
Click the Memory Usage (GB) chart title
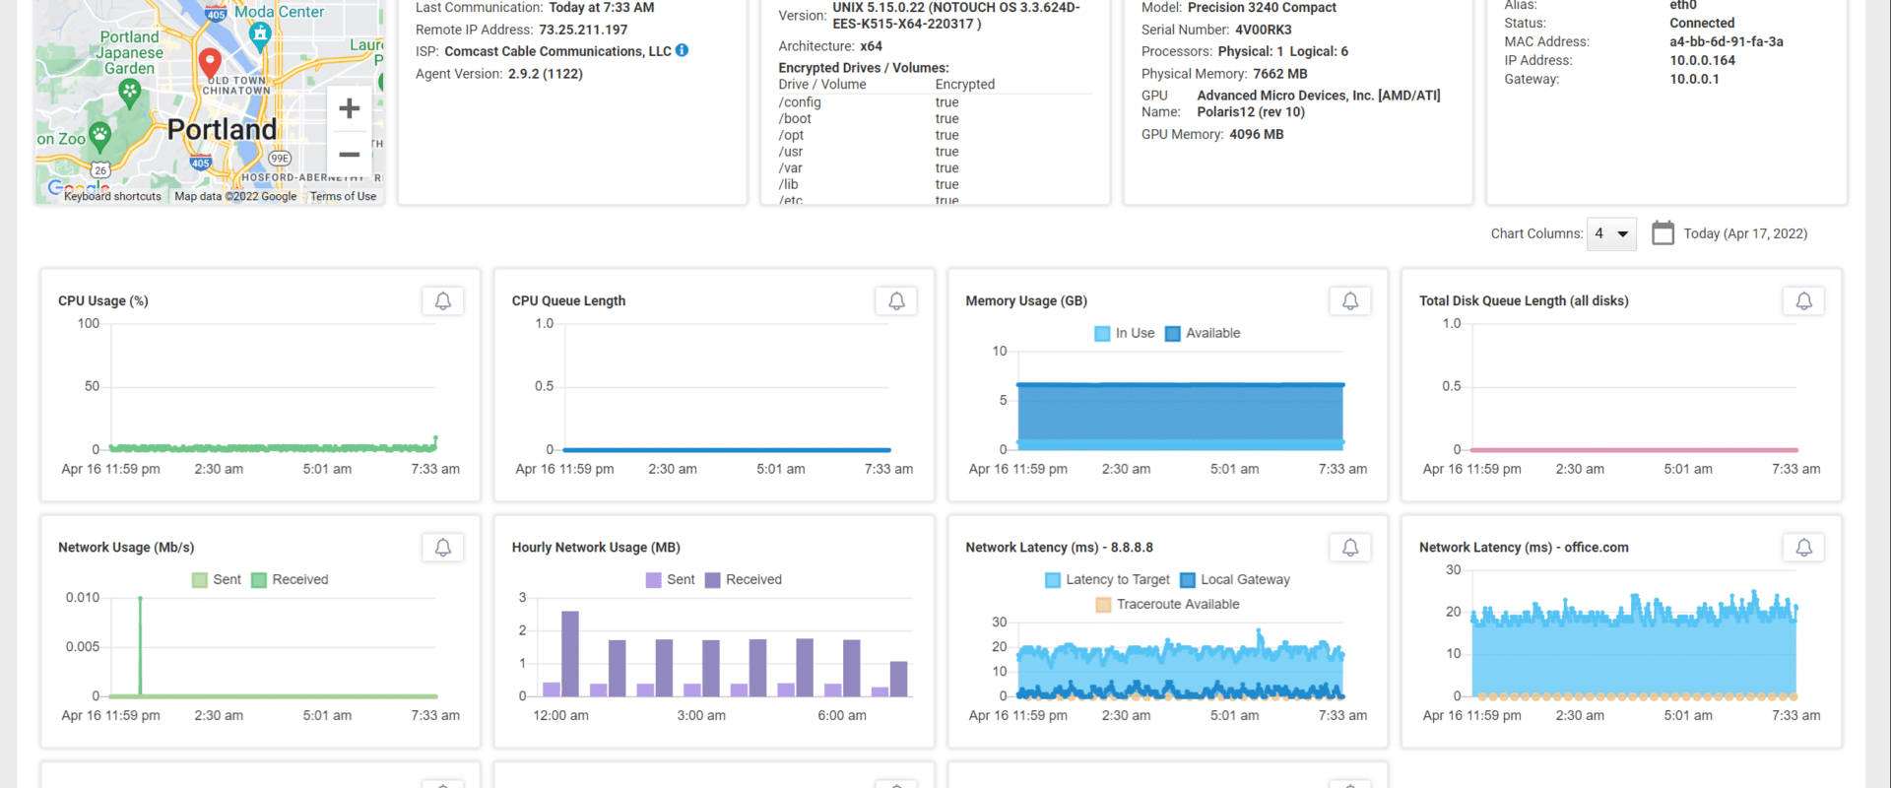(1026, 301)
